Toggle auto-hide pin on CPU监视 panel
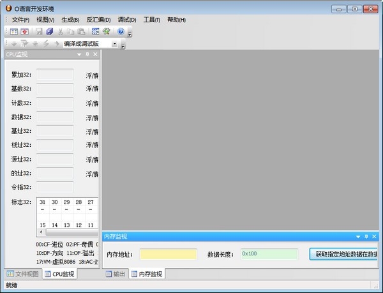This screenshot has height=293, width=383. click(88, 55)
